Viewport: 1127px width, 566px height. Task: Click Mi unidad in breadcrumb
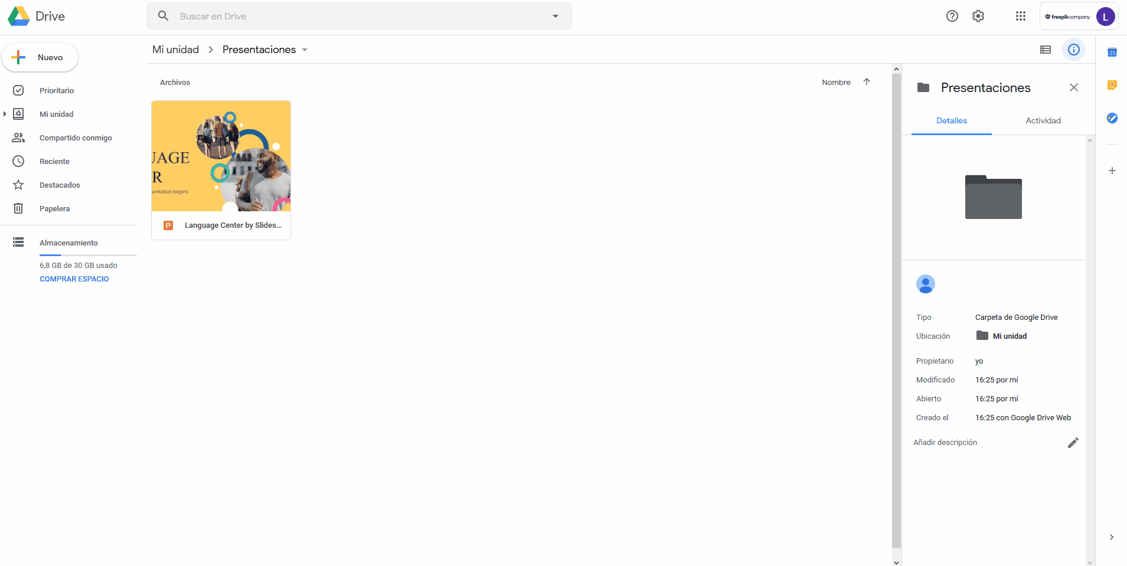click(x=175, y=50)
